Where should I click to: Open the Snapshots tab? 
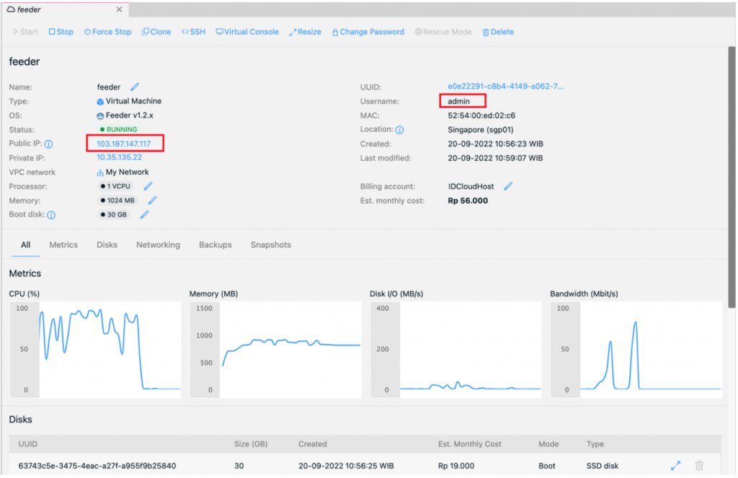(x=270, y=244)
